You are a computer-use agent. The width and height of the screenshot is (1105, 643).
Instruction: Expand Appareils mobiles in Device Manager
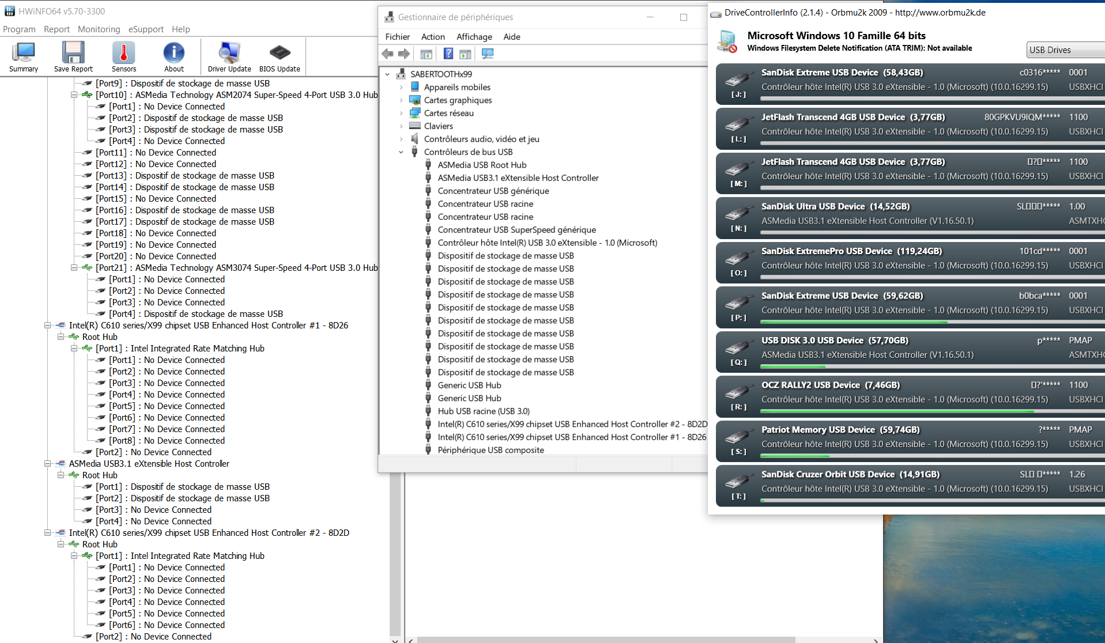[401, 87]
